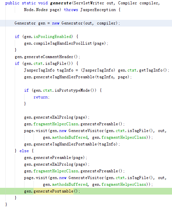The height and width of the screenshot is (208, 172).
Task: Select the ServletWriter parameter type
Action: pyautogui.click(x=89, y=3)
